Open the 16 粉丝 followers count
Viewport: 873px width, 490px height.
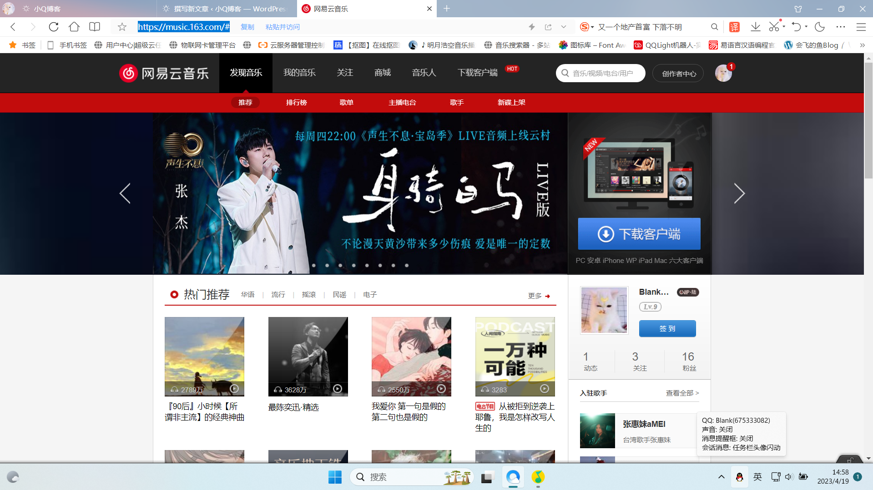point(688,361)
